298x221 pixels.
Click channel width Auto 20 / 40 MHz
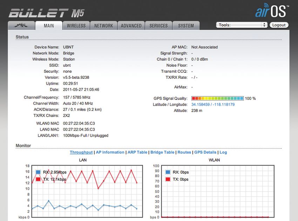click(78, 103)
